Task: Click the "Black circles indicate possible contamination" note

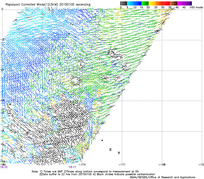Action: coord(126,174)
